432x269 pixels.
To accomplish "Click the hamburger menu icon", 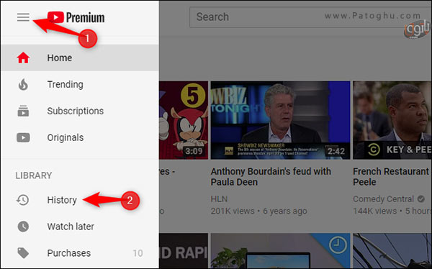I will pyautogui.click(x=23, y=17).
